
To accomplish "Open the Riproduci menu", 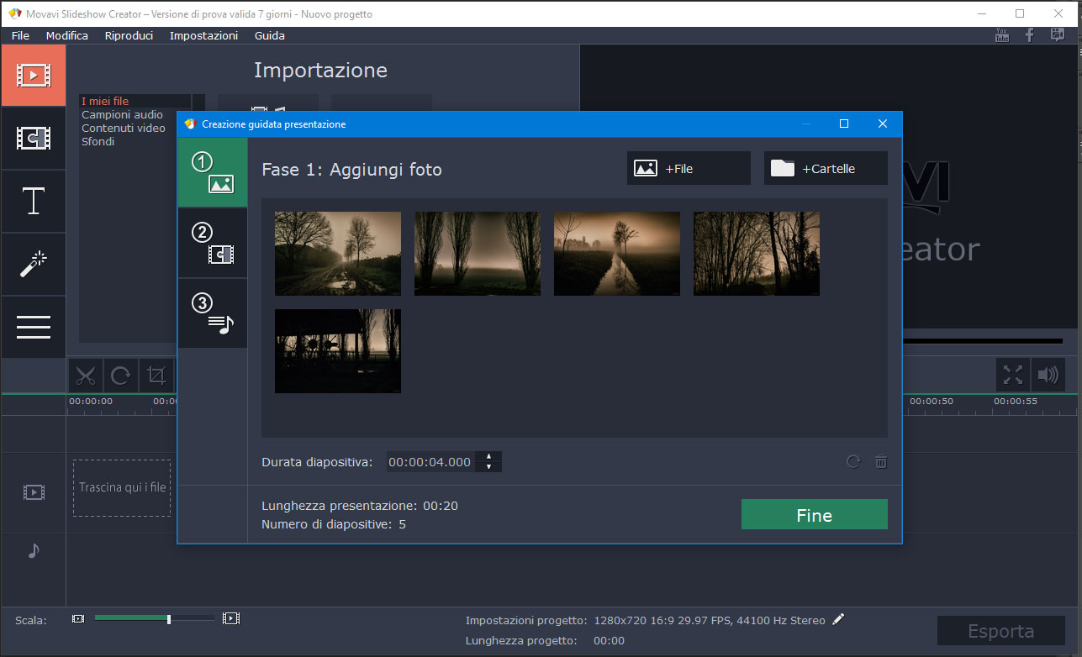I will 129,35.
